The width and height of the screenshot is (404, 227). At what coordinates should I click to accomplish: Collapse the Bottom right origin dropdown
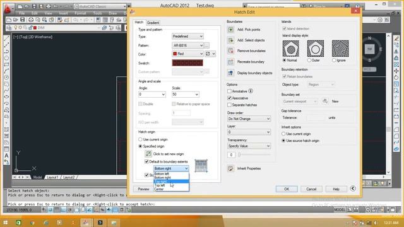[171, 168]
